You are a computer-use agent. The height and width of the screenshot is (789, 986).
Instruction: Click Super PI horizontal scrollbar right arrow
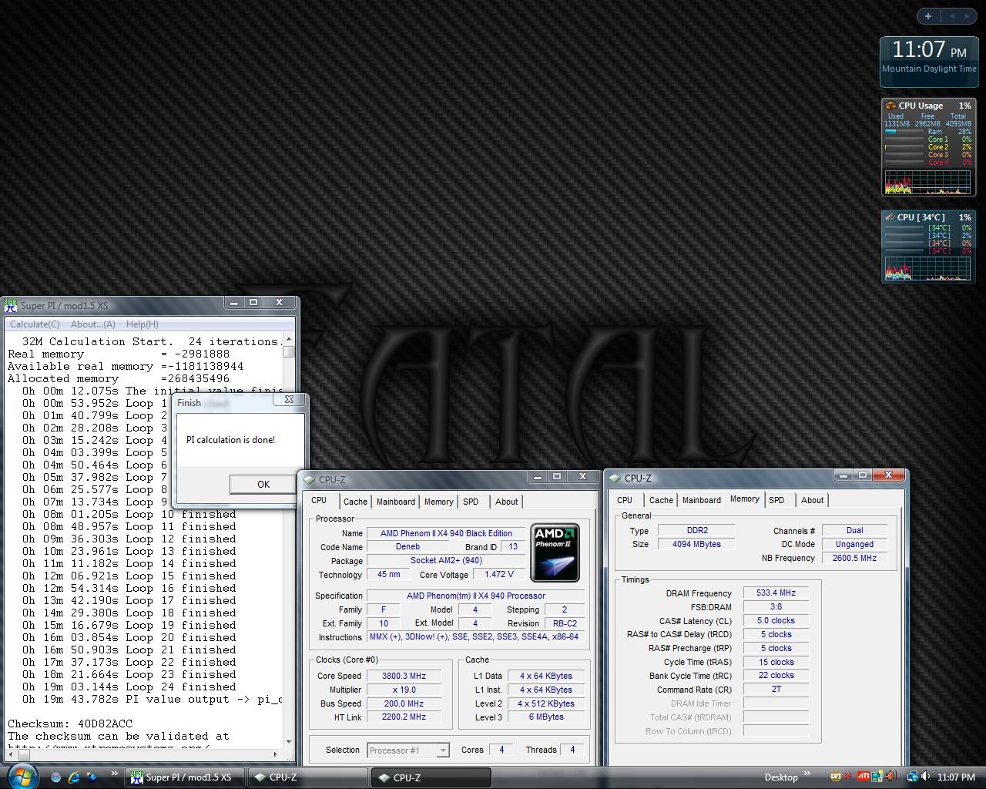click(277, 754)
